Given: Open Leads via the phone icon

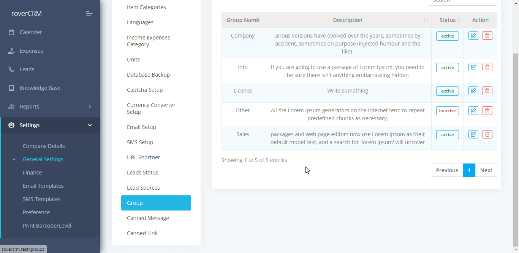Looking at the screenshot, I should (12, 69).
